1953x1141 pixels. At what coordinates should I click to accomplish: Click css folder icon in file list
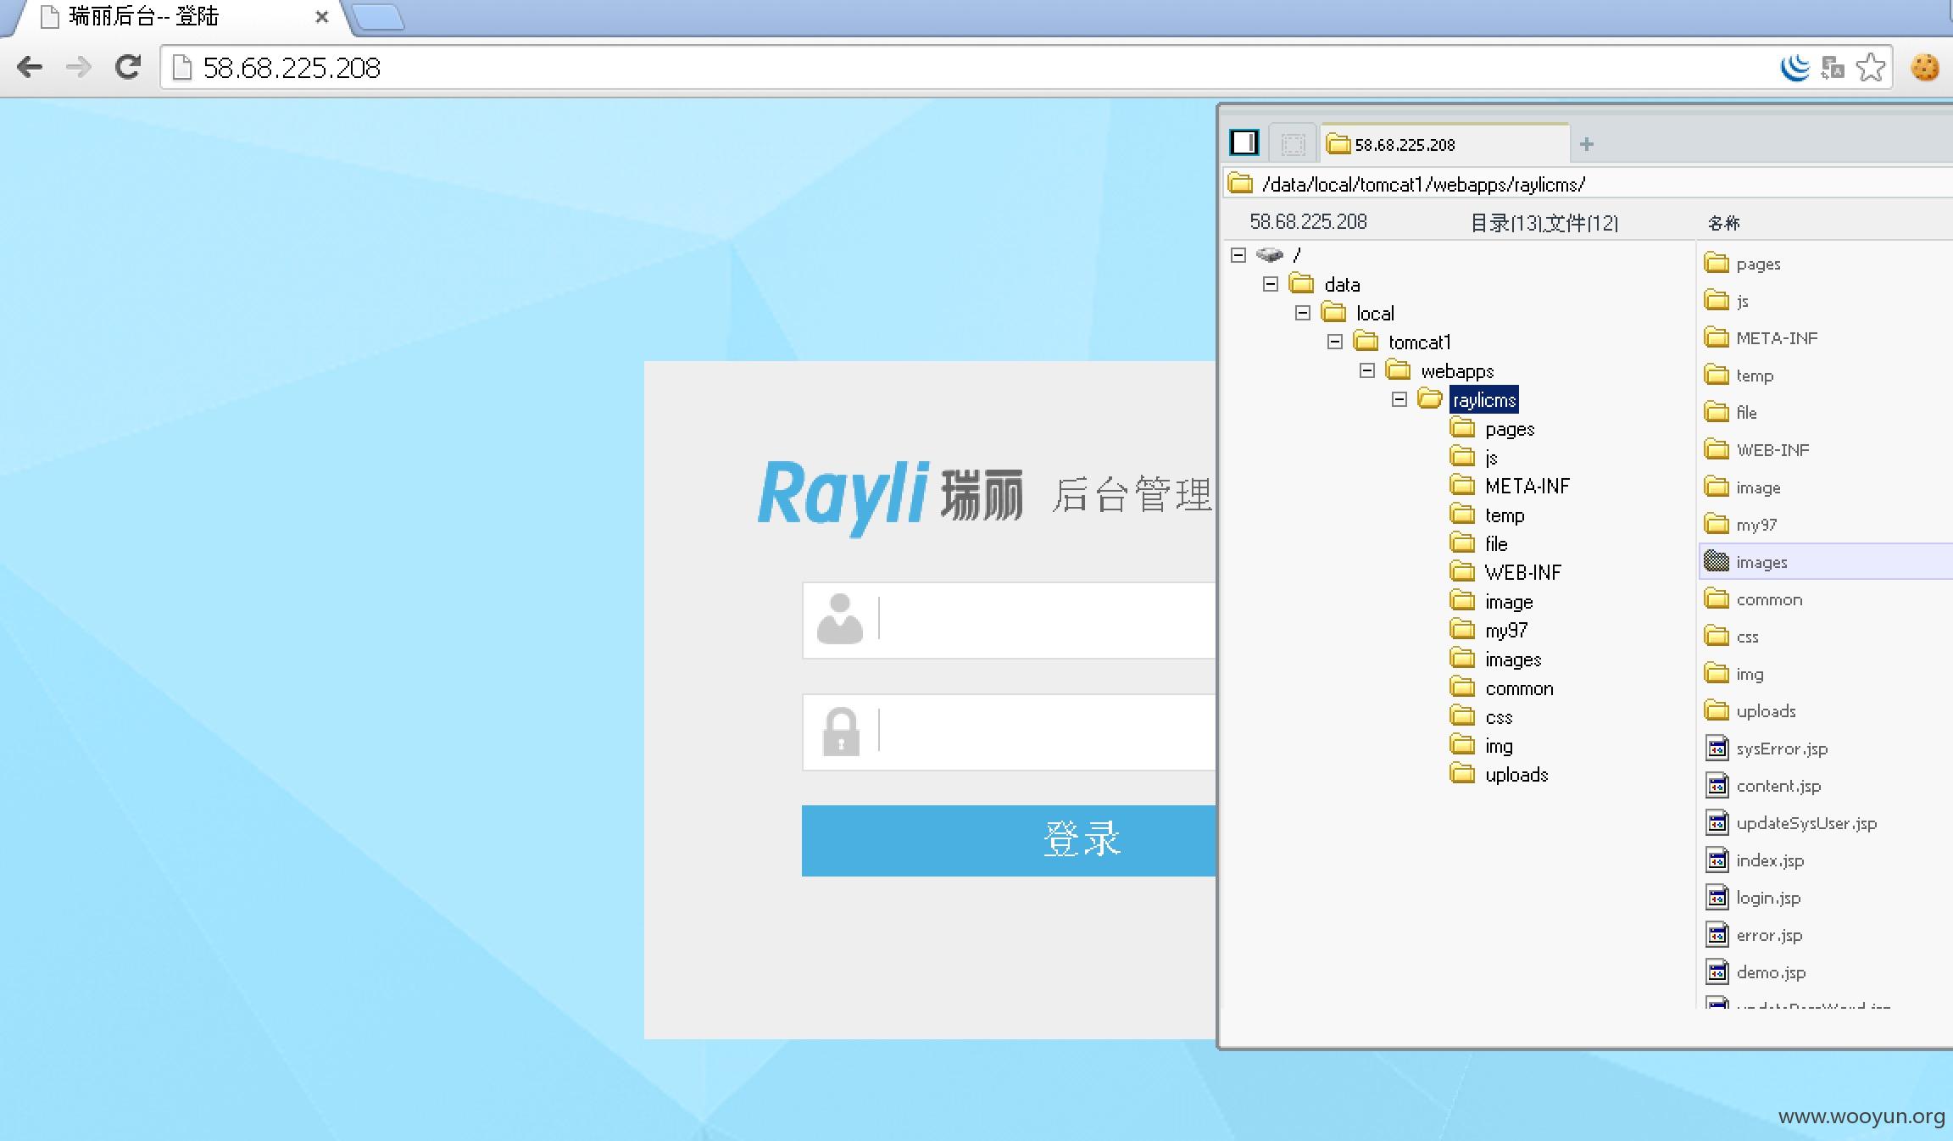point(1717,637)
